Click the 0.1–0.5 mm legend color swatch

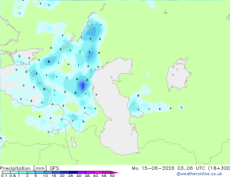pos(6,172)
